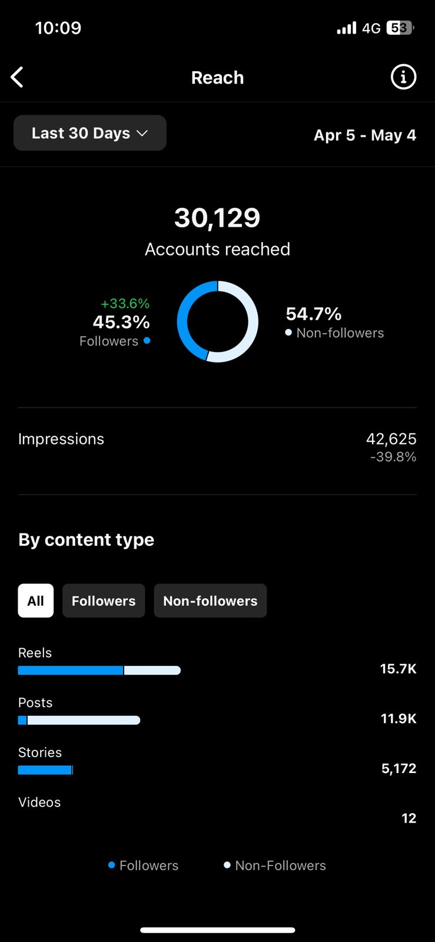Open the Last 30 Days dropdown
This screenshot has height=942, width=435.
90,133
